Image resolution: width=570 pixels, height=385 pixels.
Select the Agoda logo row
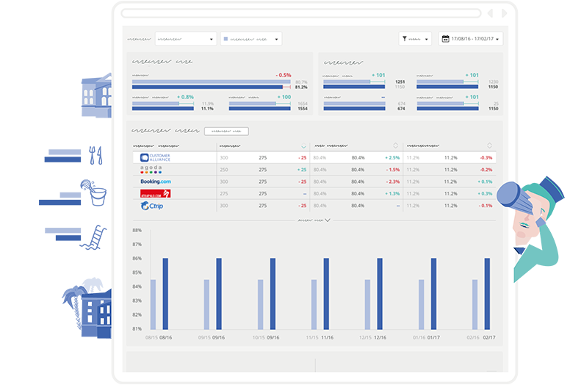(x=151, y=170)
